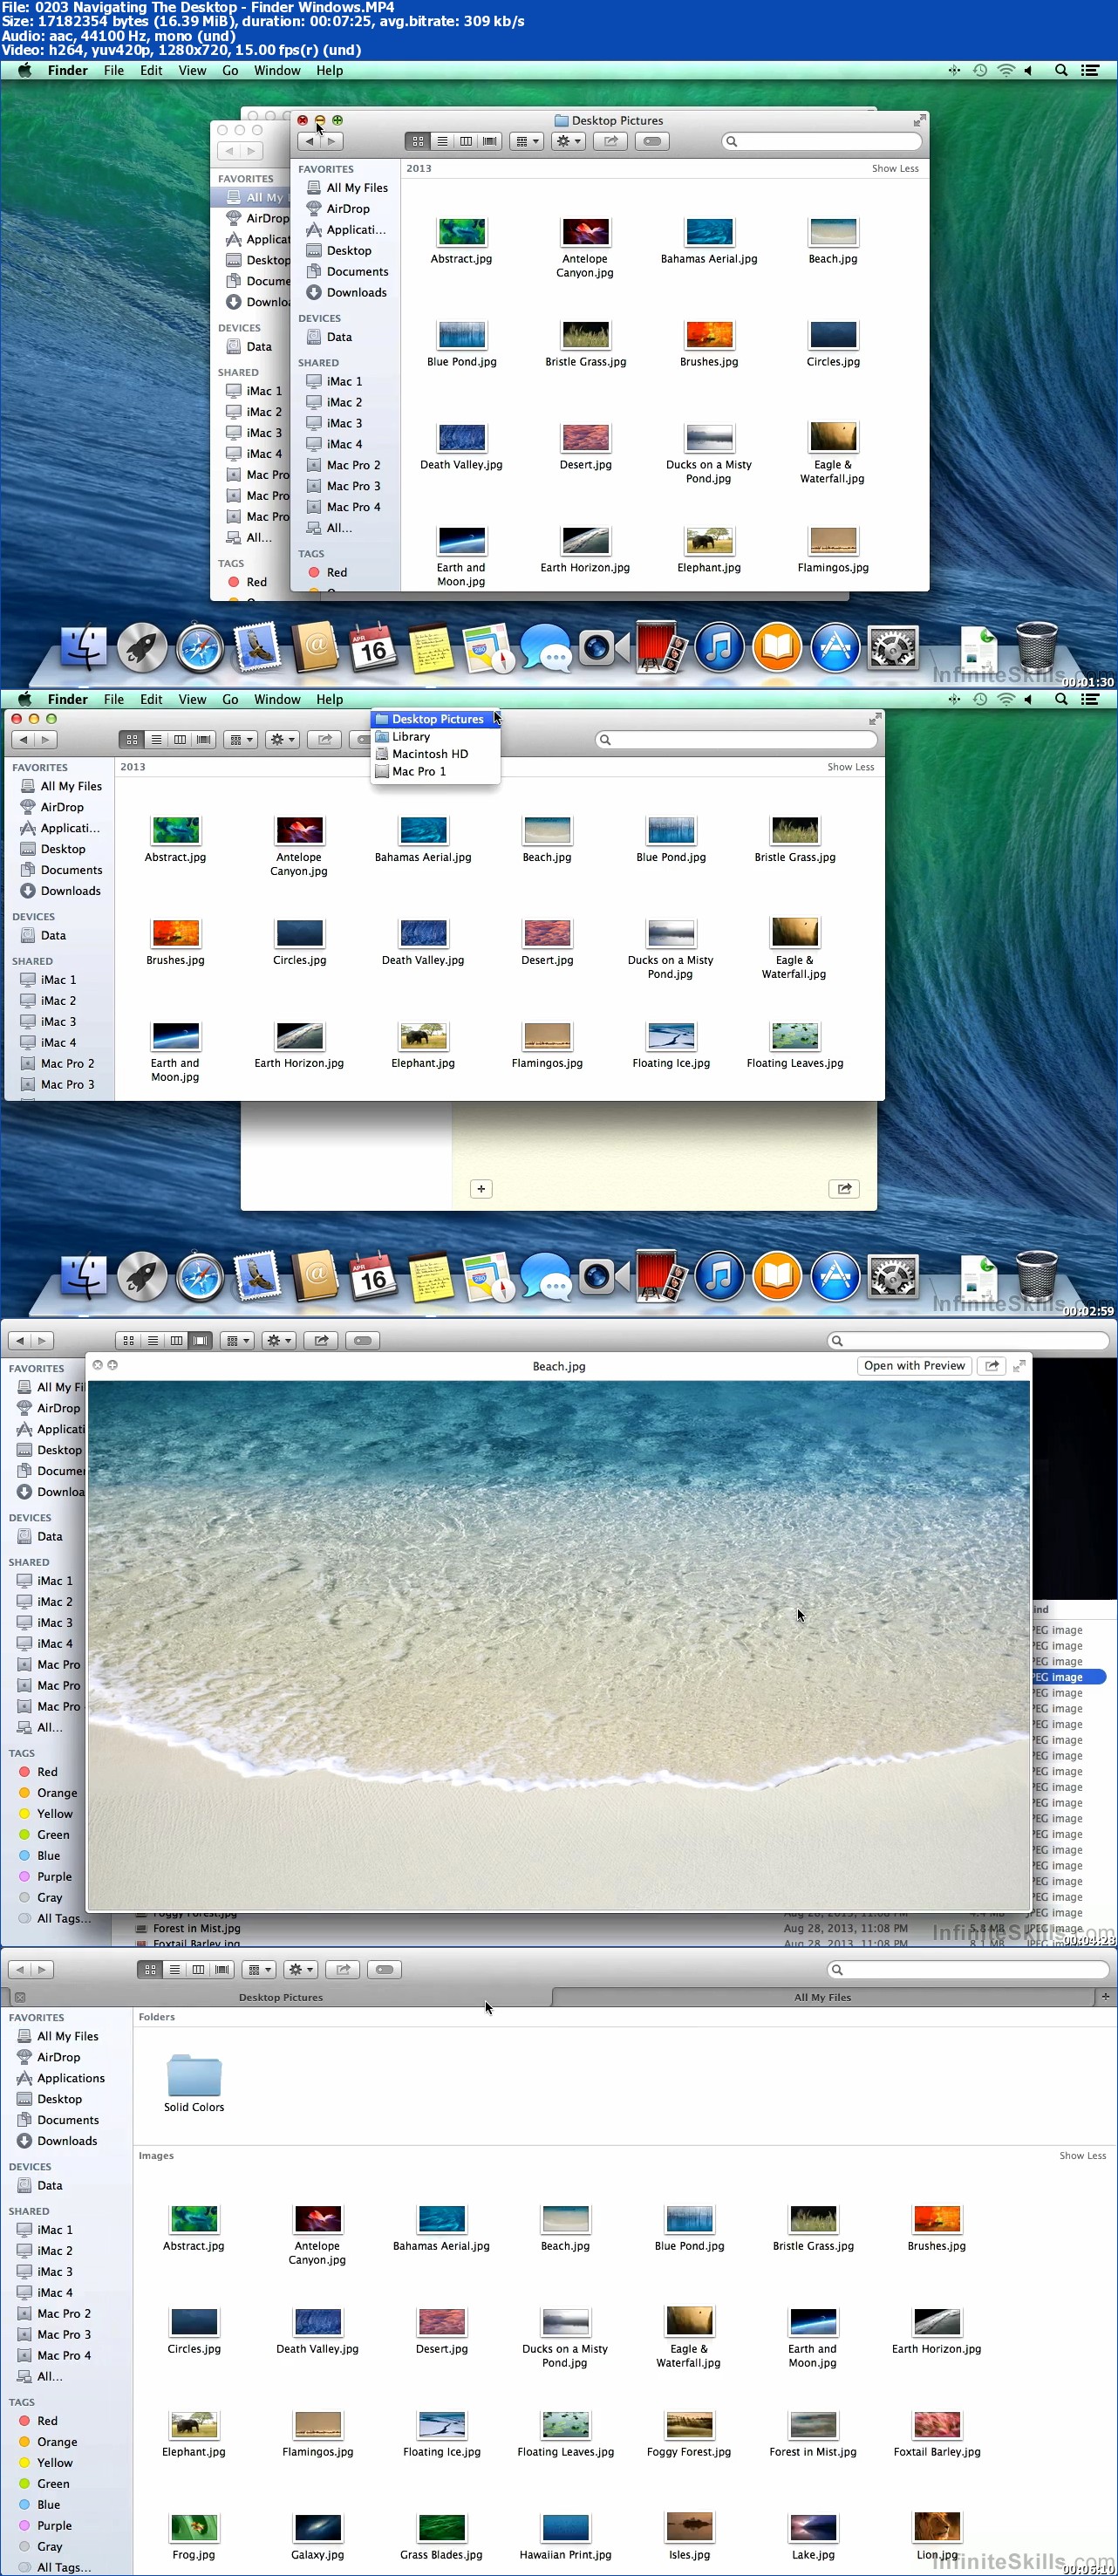The image size is (1118, 2576).
Task: Open gear dropdown in the window showing path popup
Action: (282, 739)
